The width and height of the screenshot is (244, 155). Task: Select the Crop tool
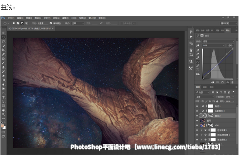coord(3,50)
